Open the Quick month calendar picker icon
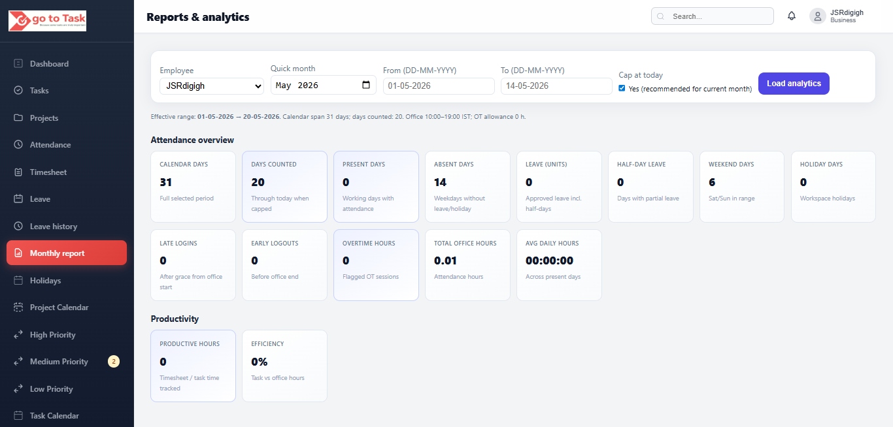The width and height of the screenshot is (893, 427). tap(366, 85)
